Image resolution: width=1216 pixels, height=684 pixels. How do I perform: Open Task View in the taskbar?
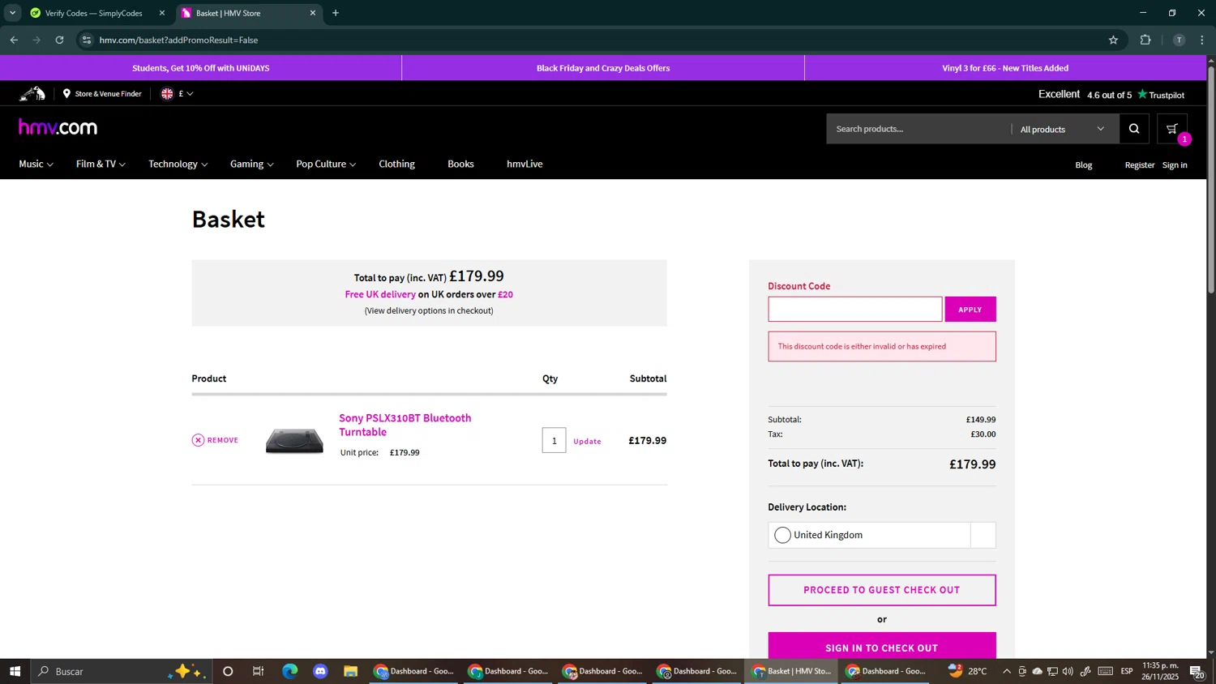(259, 671)
